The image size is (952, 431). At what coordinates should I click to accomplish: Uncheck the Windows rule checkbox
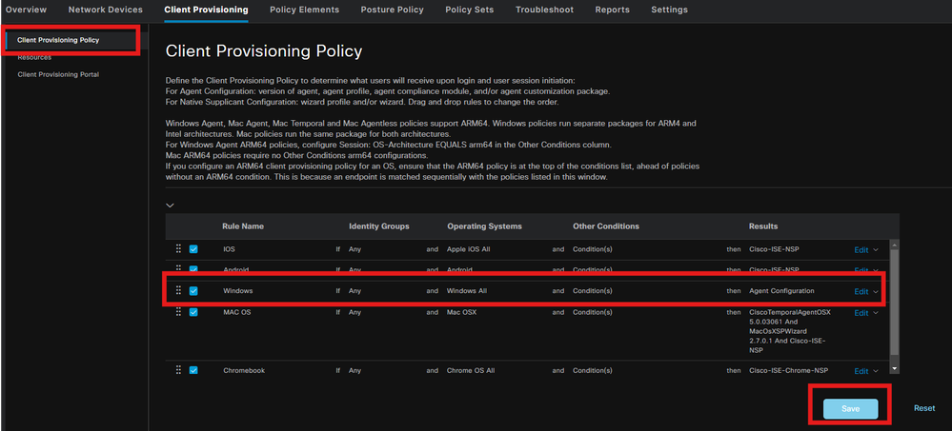[193, 291]
